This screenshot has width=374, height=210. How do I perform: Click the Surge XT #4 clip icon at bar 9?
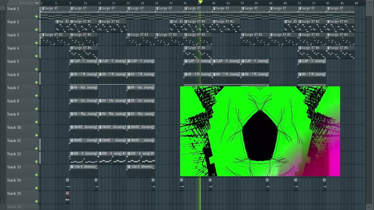coord(71,48)
